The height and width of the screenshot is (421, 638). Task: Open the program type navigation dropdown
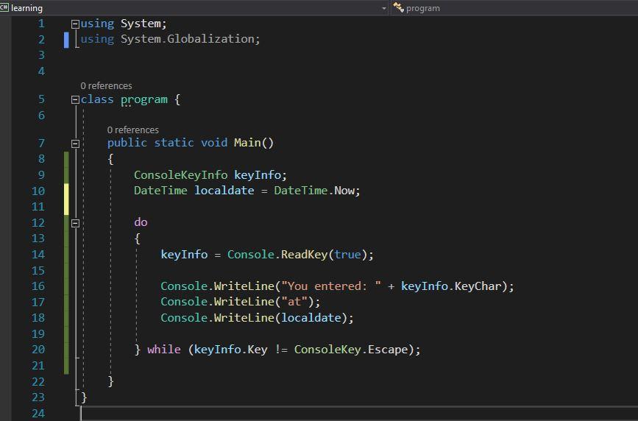[x=514, y=8]
